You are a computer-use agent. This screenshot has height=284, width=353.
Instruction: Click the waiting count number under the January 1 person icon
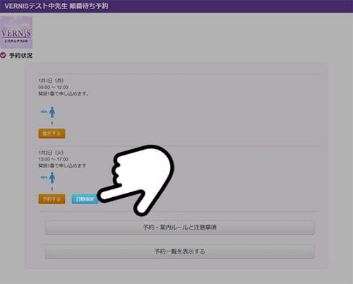tap(52, 123)
